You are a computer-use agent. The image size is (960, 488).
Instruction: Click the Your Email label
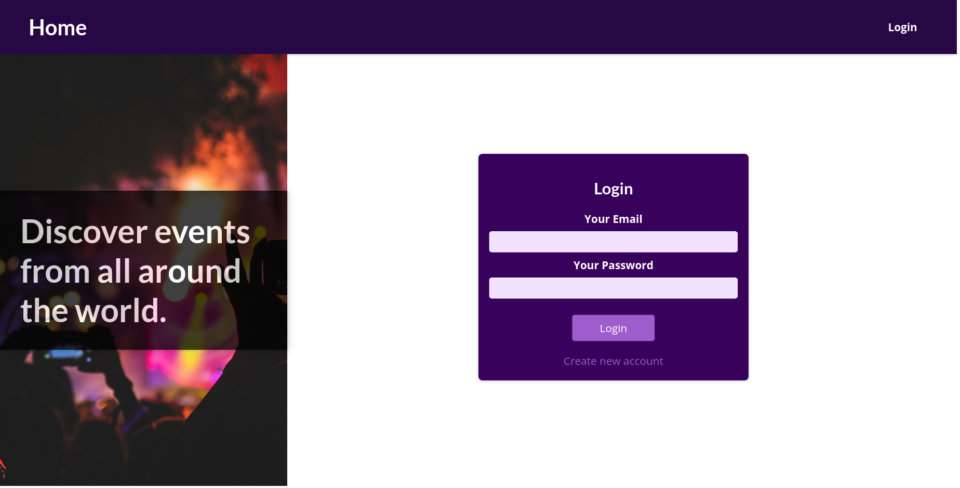613,219
